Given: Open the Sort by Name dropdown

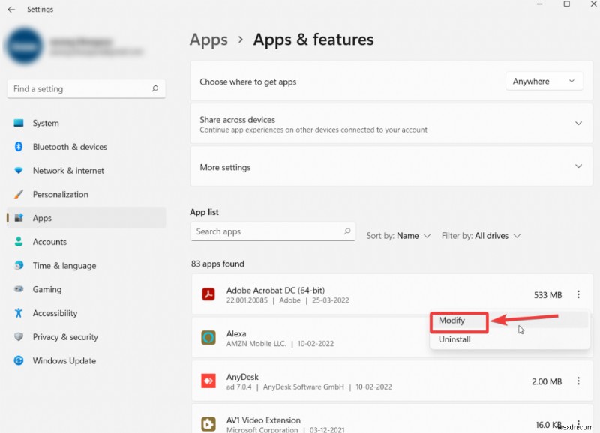Looking at the screenshot, I should [x=398, y=236].
